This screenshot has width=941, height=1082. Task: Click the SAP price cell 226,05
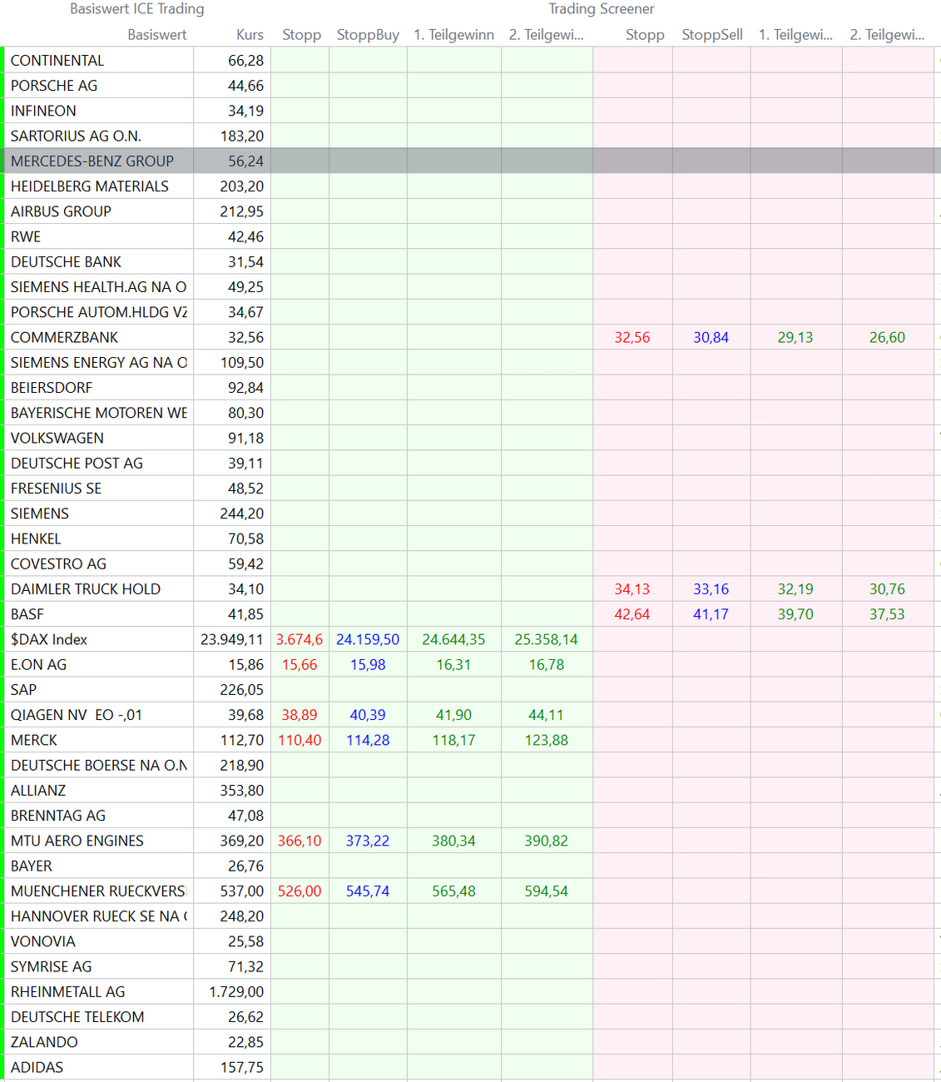pos(241,690)
